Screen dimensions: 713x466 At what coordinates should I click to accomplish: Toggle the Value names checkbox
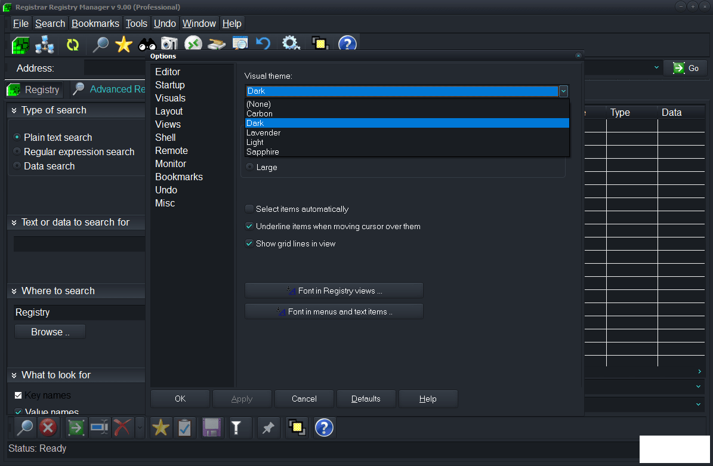(18, 412)
